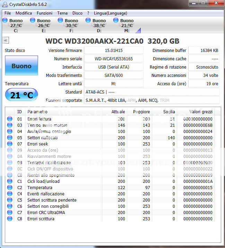Image resolution: width=225 pixels, height=248 pixels.
Task: Select the D: drive status orb
Action: (x=88, y=20)
